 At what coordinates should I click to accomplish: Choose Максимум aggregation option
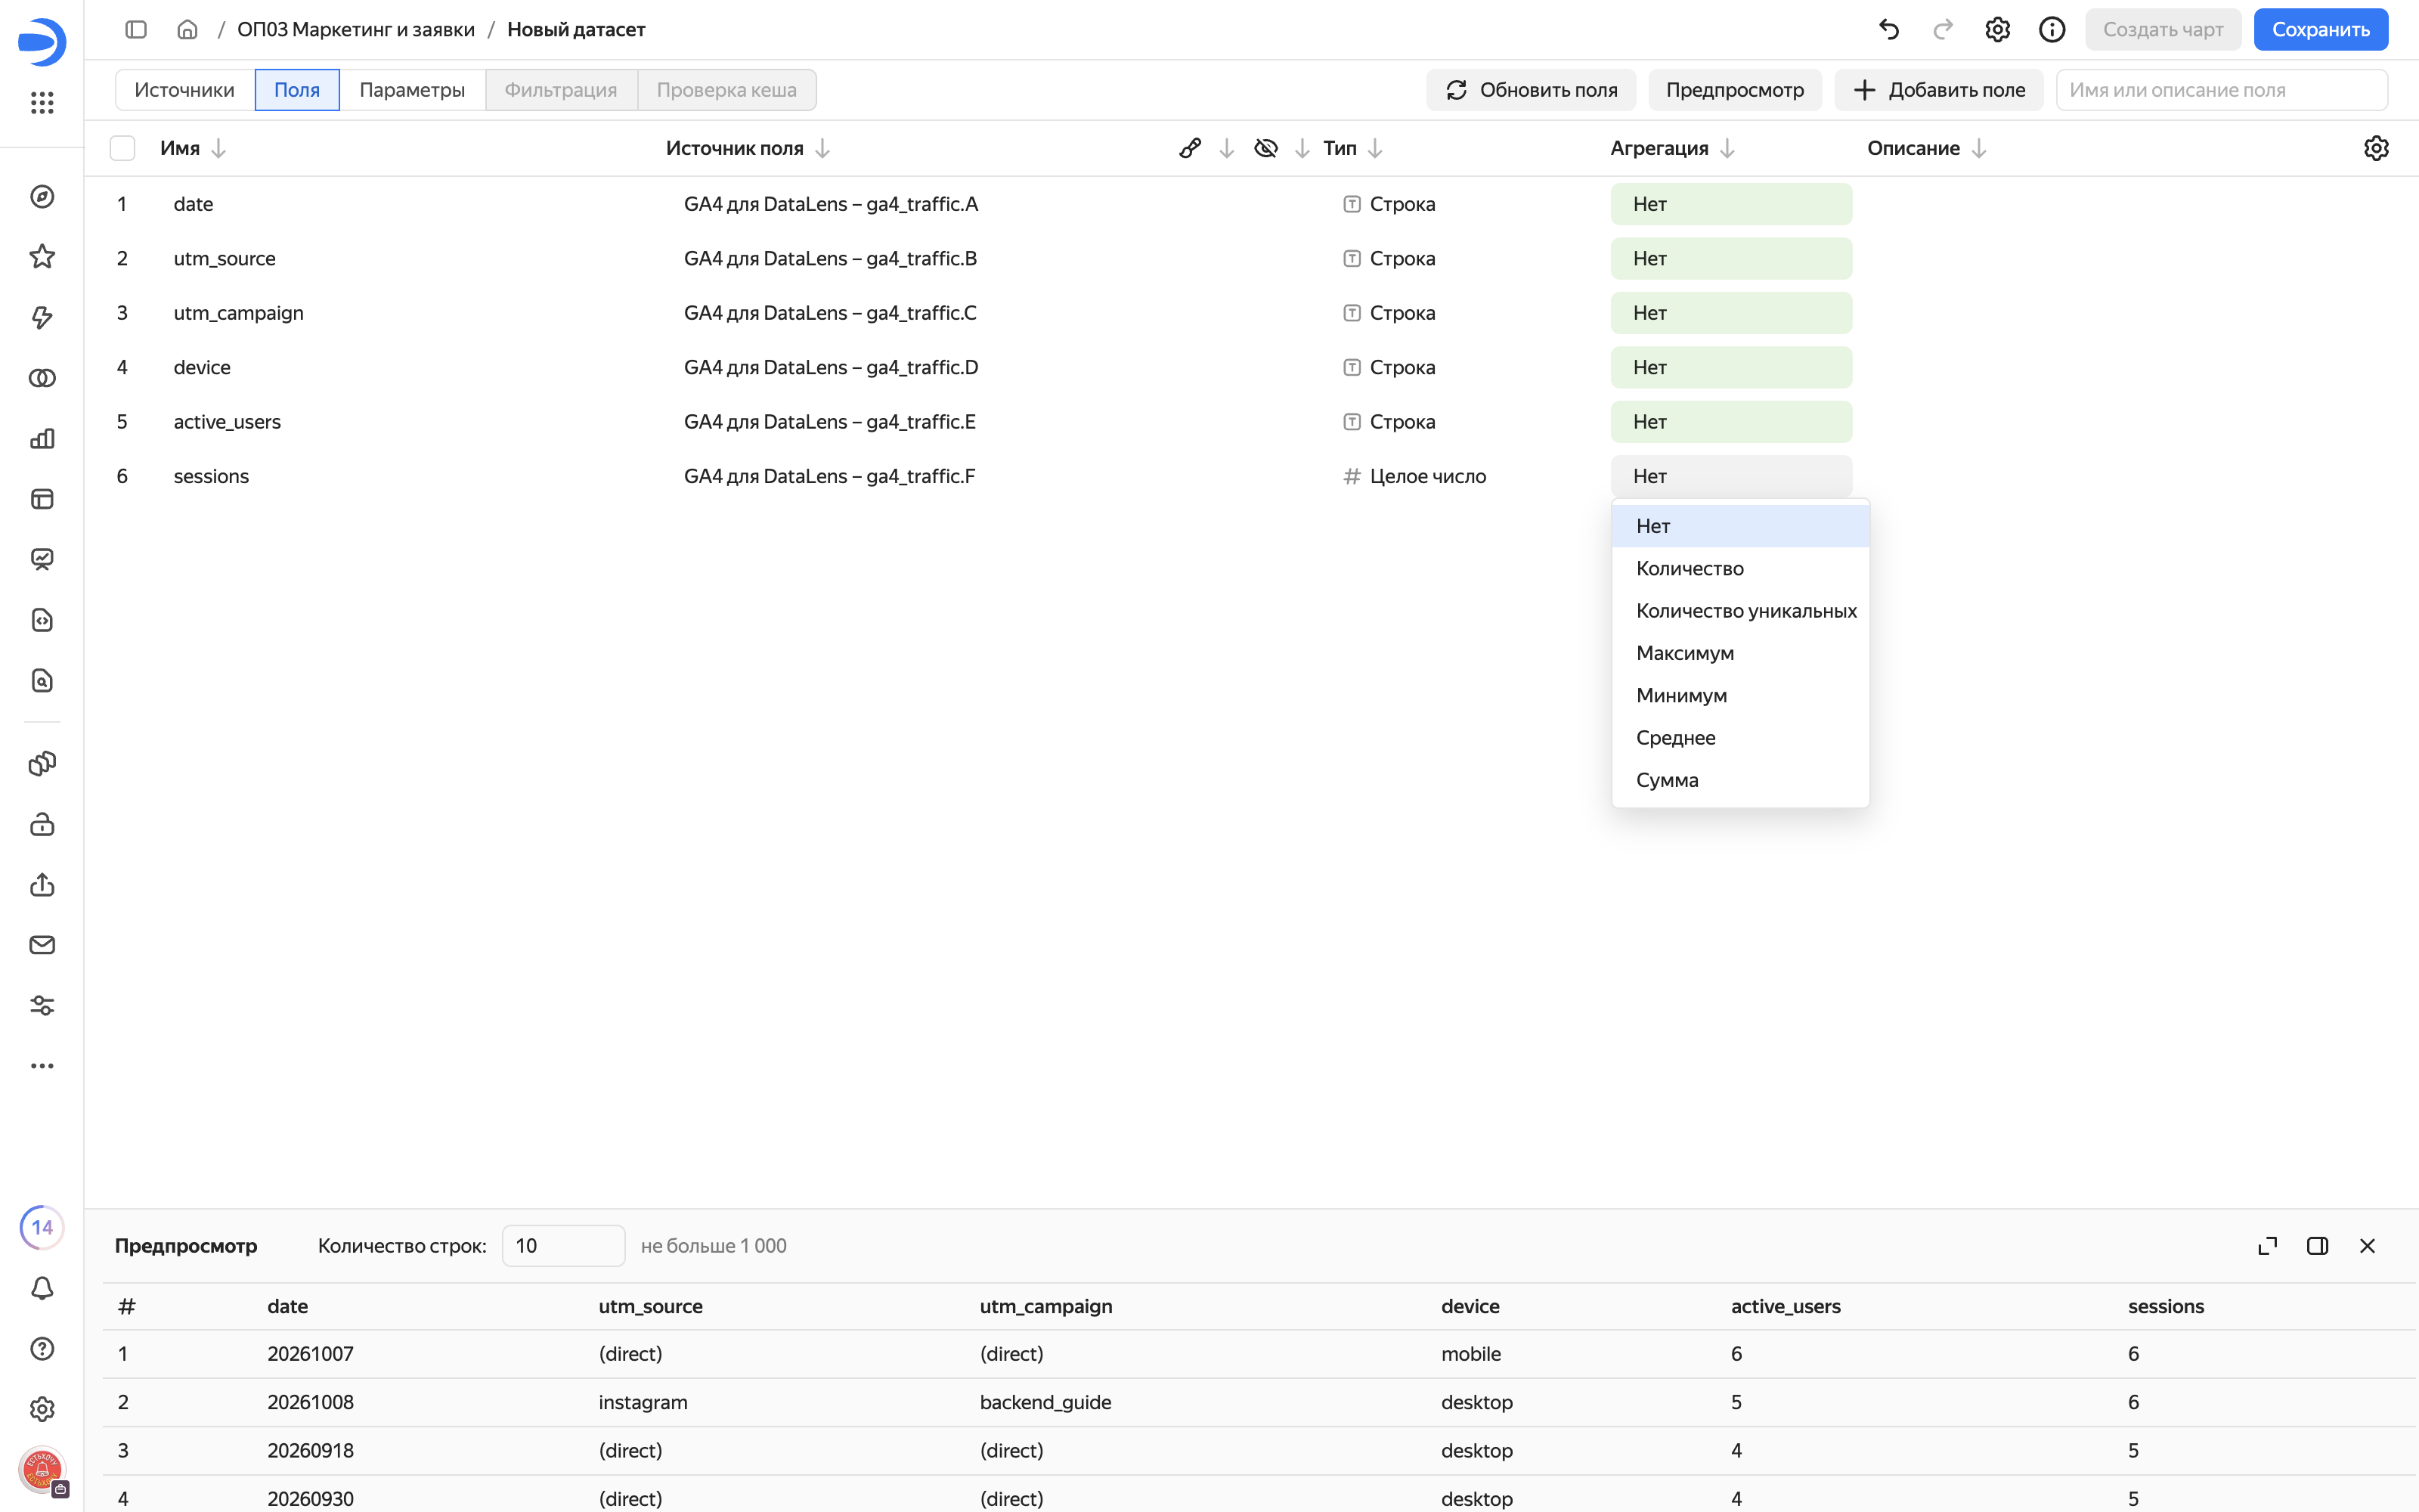(1739, 653)
